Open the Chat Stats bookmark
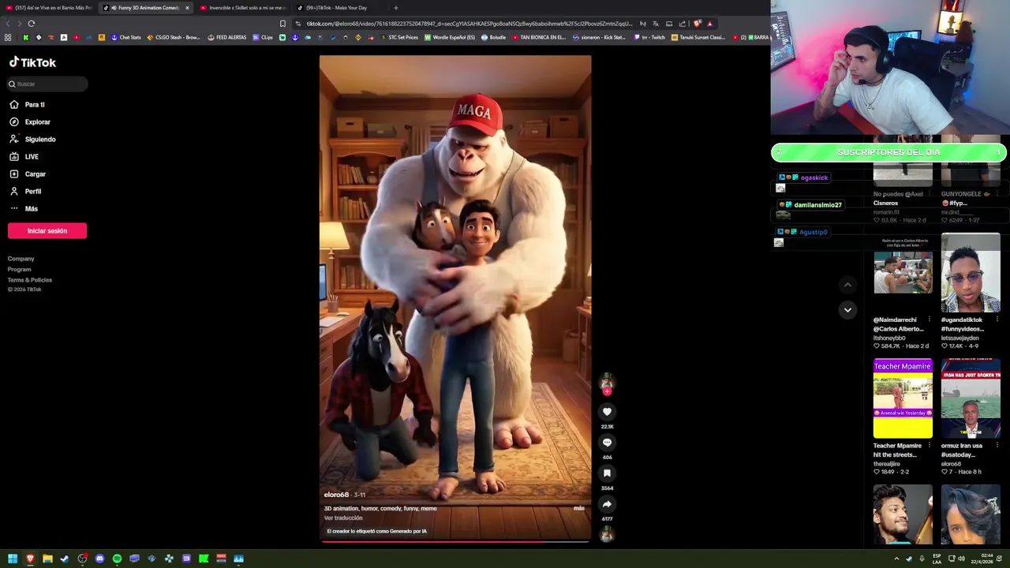Screen dimensions: 1010x568 tap(125, 37)
